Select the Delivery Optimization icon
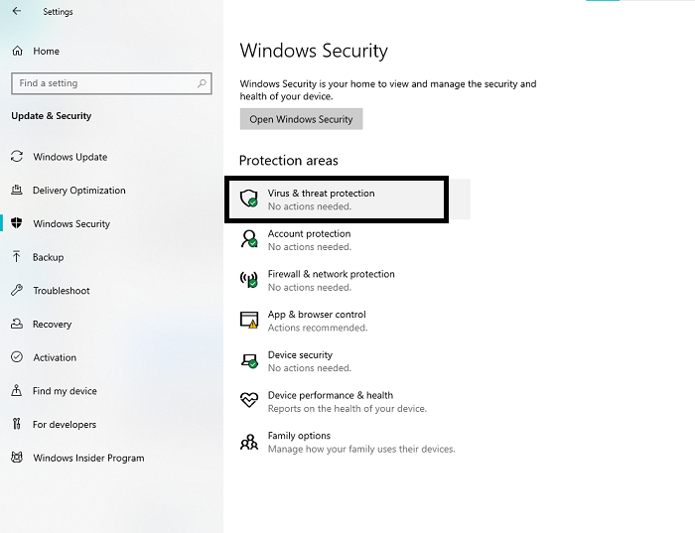The width and height of the screenshot is (695, 533). (17, 190)
